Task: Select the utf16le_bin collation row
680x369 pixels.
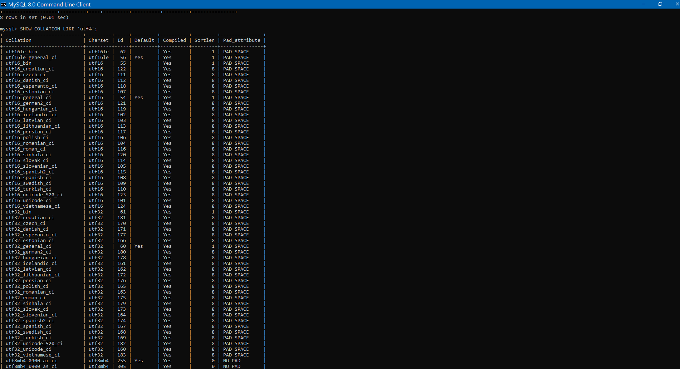Action: click(x=21, y=51)
